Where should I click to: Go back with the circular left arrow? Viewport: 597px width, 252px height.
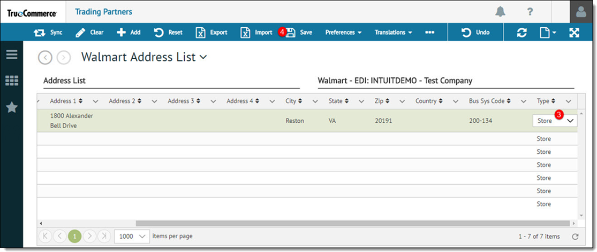pyautogui.click(x=46, y=57)
